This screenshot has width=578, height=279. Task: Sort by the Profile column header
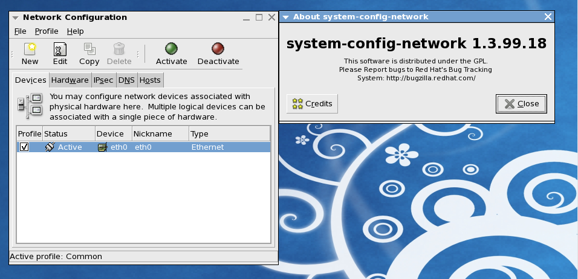[x=30, y=134]
